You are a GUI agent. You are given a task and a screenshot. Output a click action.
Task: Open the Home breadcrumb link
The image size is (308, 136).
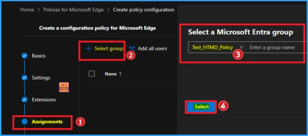(27, 10)
